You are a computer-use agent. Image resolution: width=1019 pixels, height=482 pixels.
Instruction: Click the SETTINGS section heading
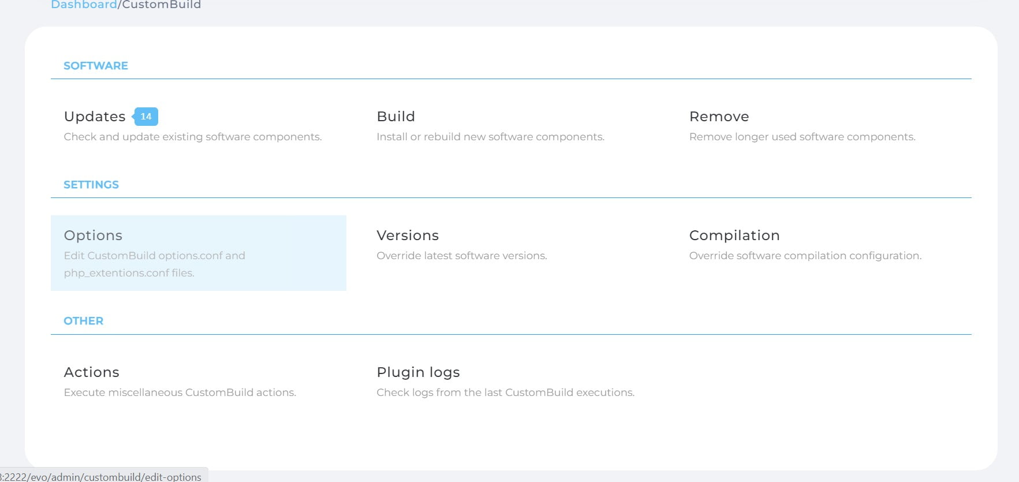[91, 185]
